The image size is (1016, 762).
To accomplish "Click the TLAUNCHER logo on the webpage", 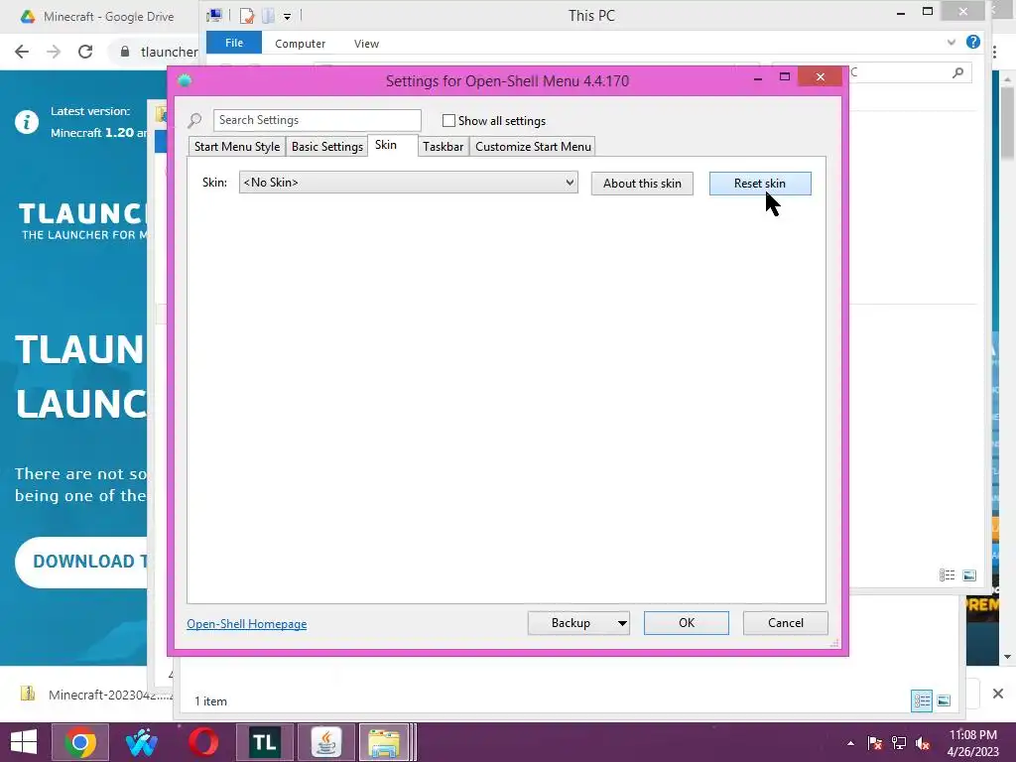I will point(83,221).
